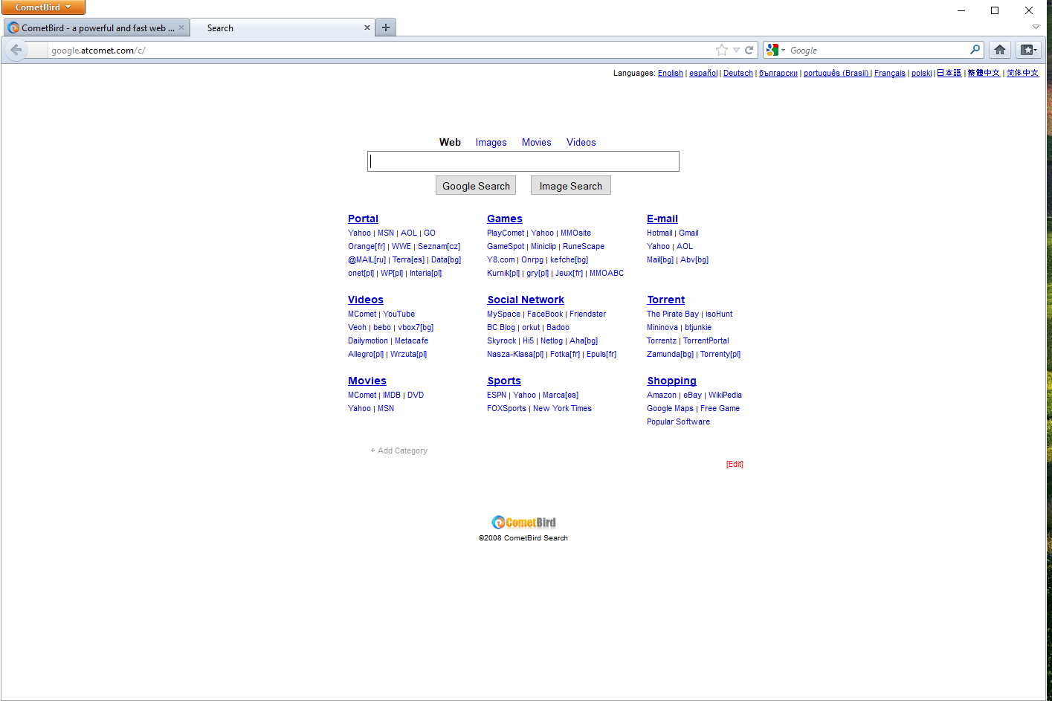Maximize the browser window
The image size is (1052, 701).
click(995, 10)
